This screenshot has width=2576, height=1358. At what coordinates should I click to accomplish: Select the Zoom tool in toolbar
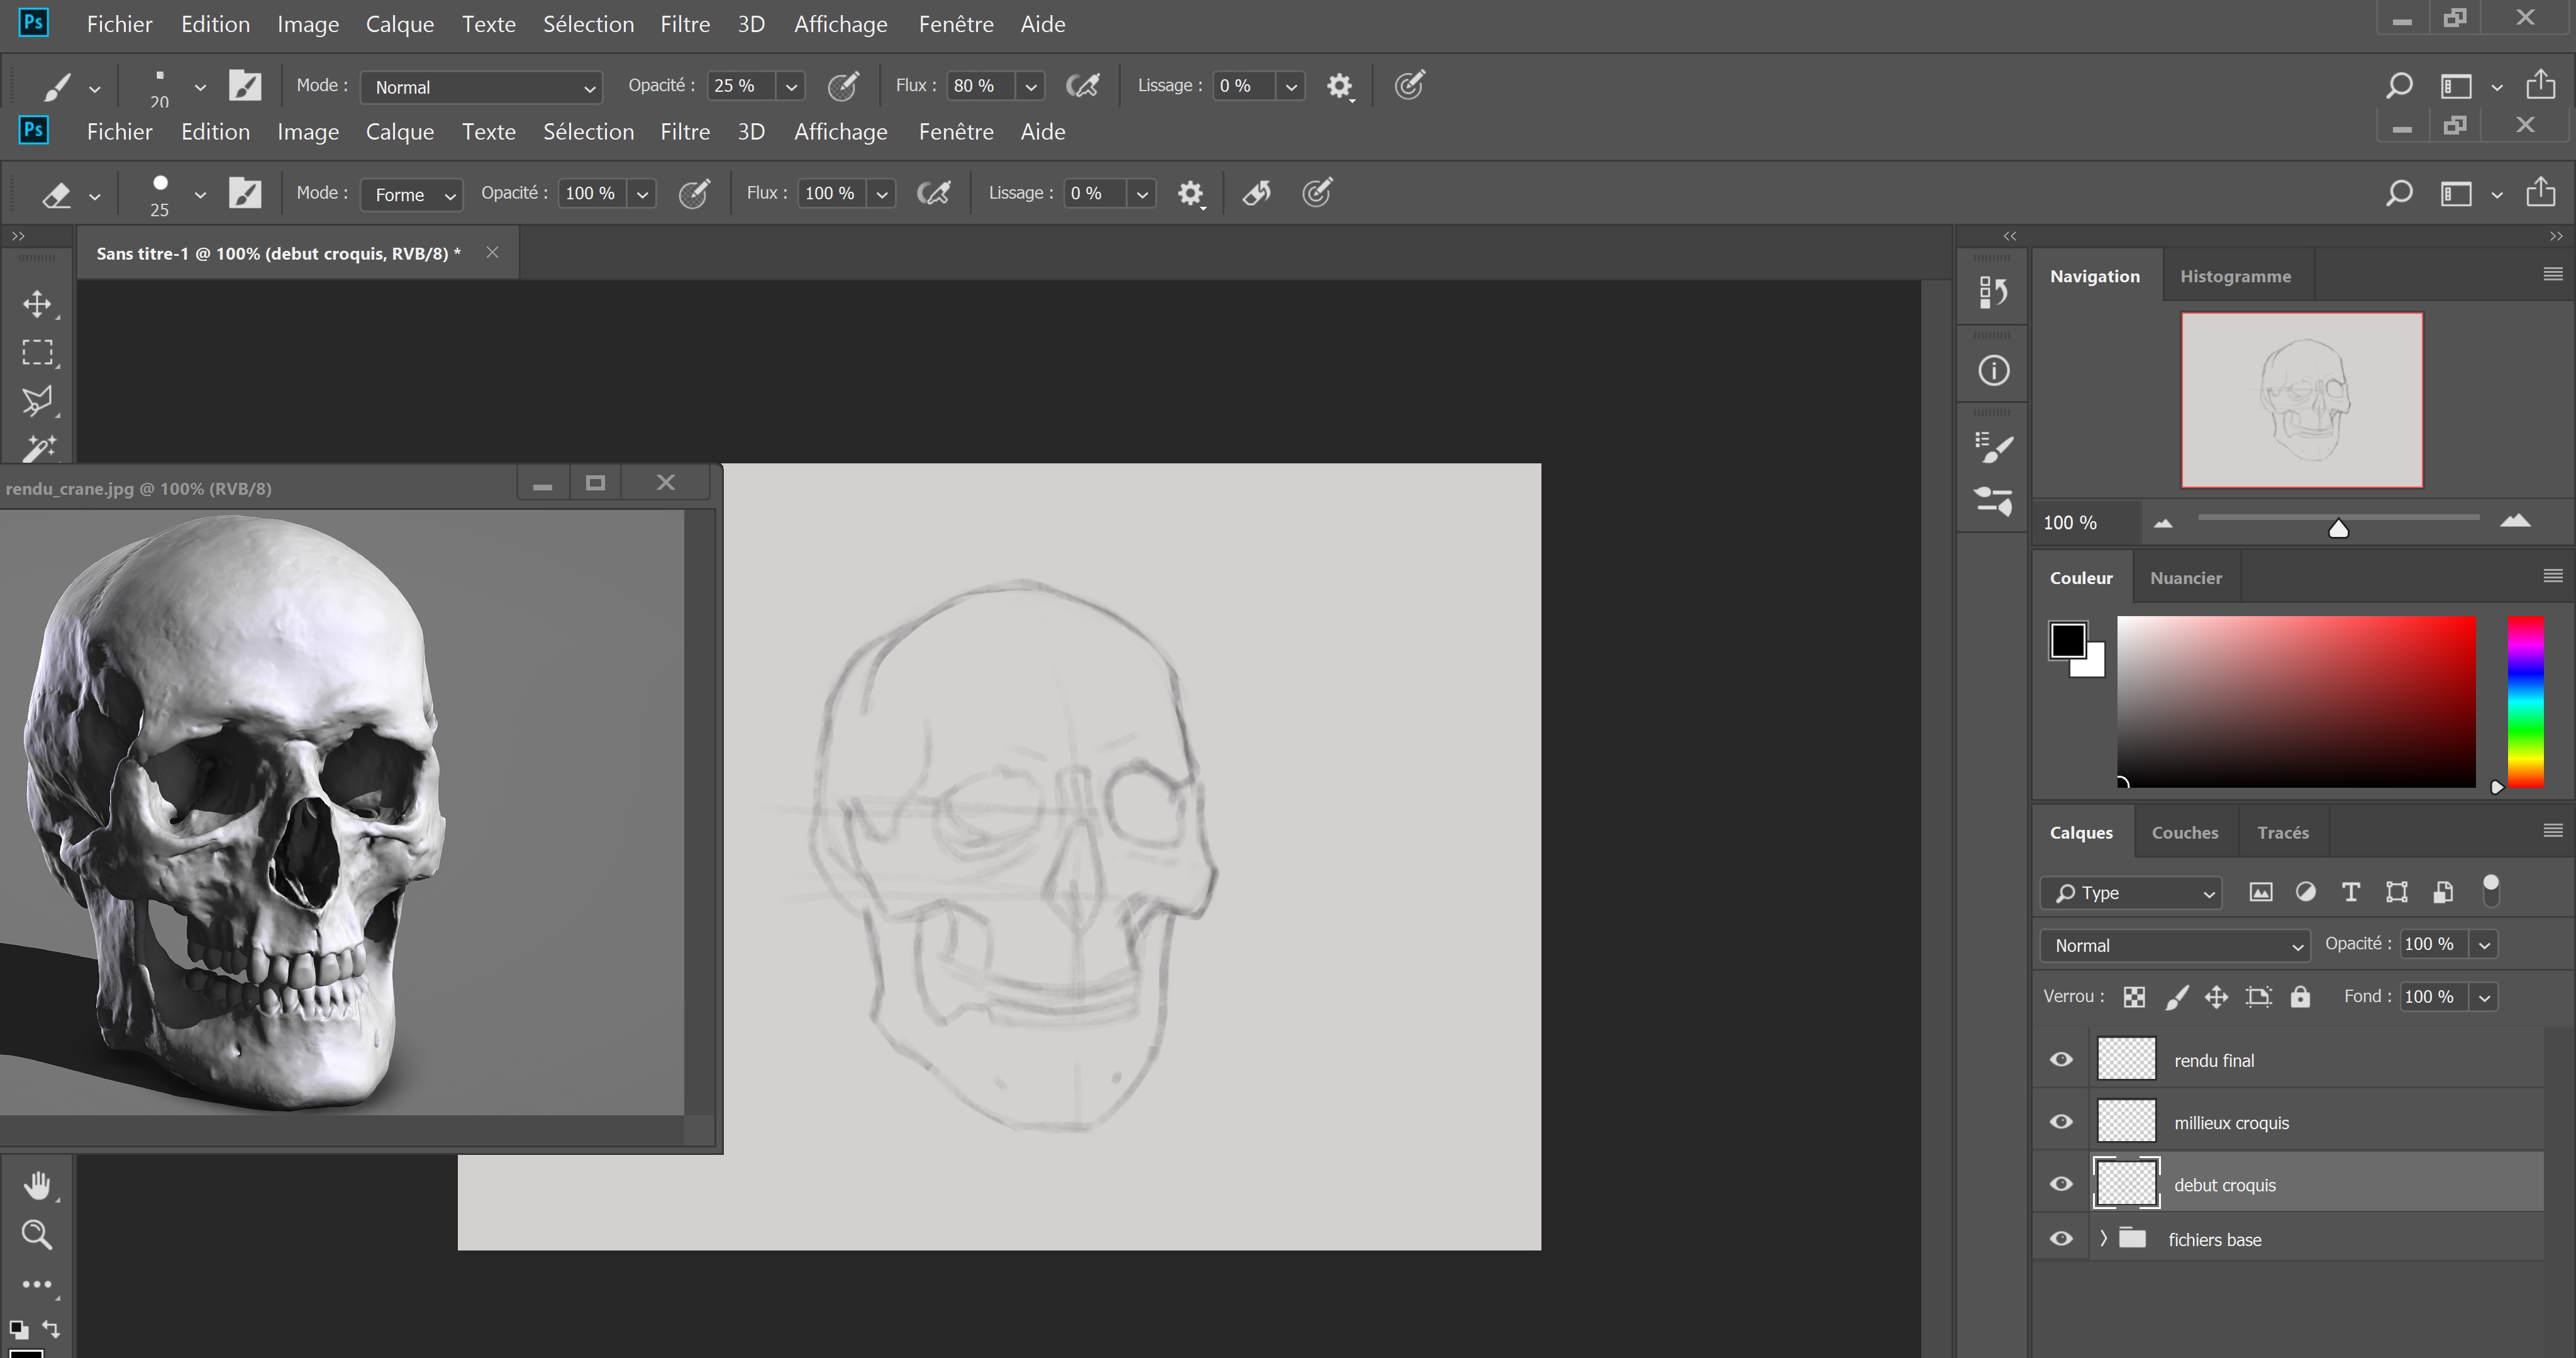pyautogui.click(x=37, y=1235)
